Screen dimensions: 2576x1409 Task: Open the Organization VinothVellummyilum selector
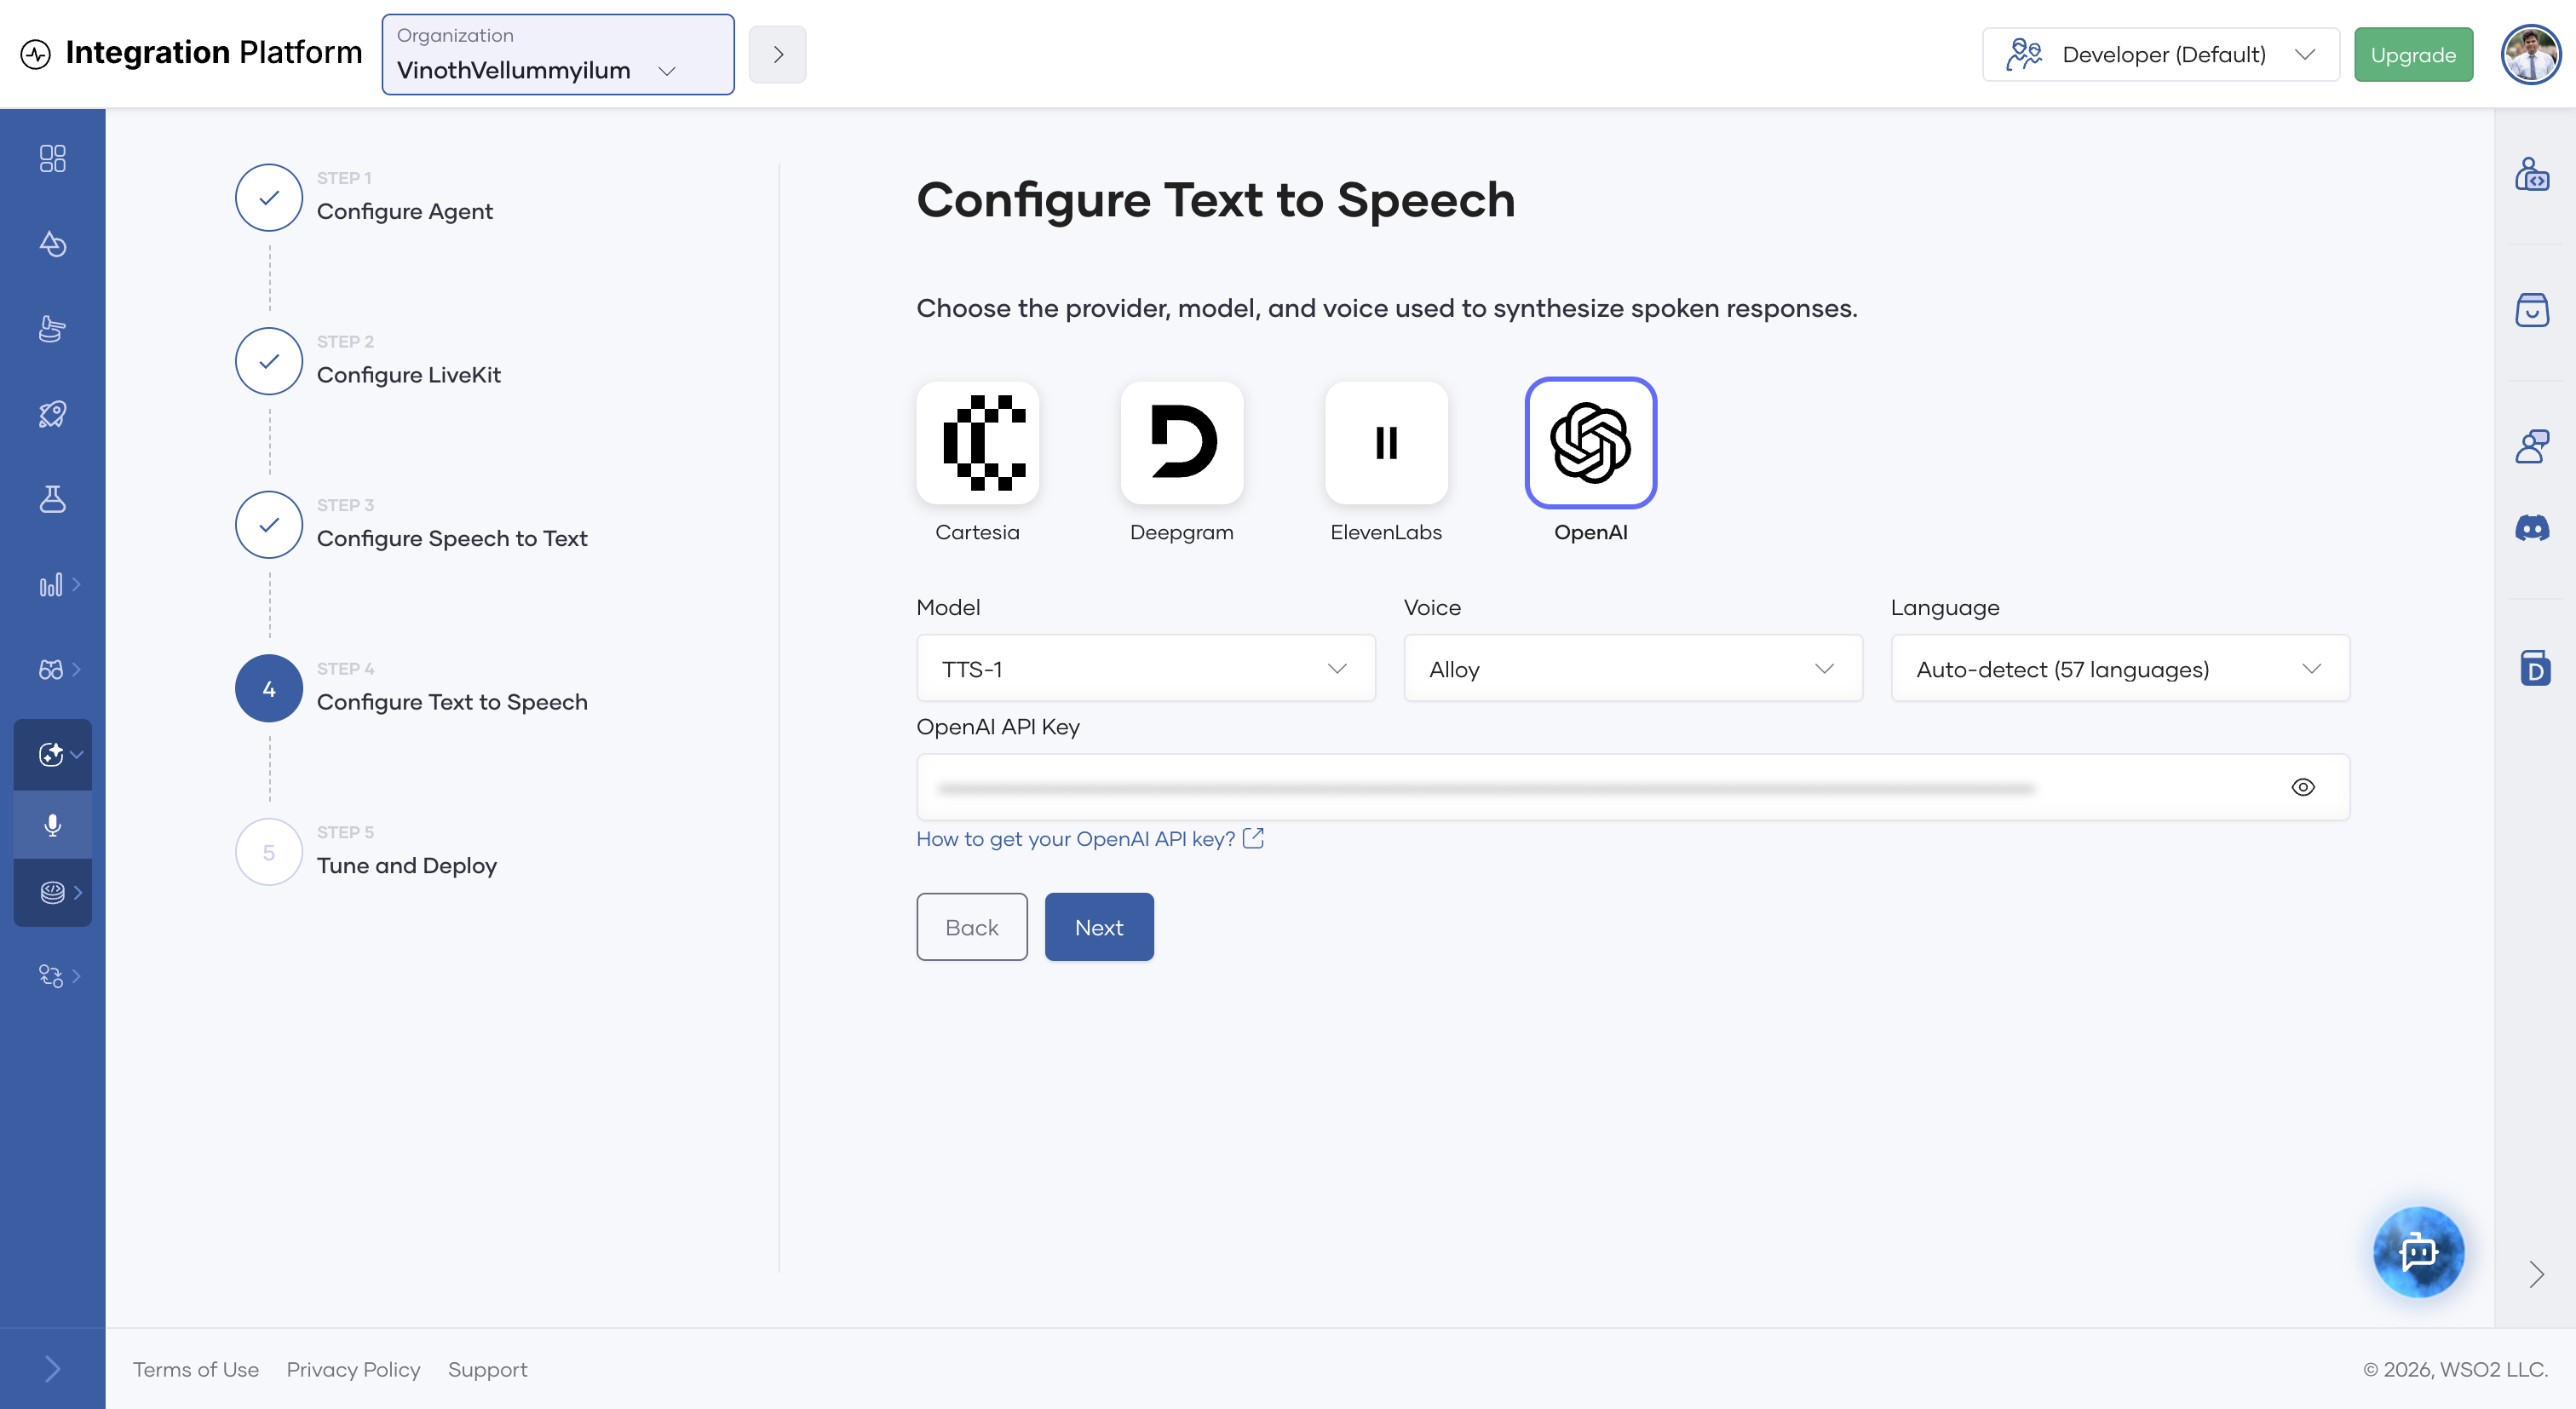[x=558, y=54]
